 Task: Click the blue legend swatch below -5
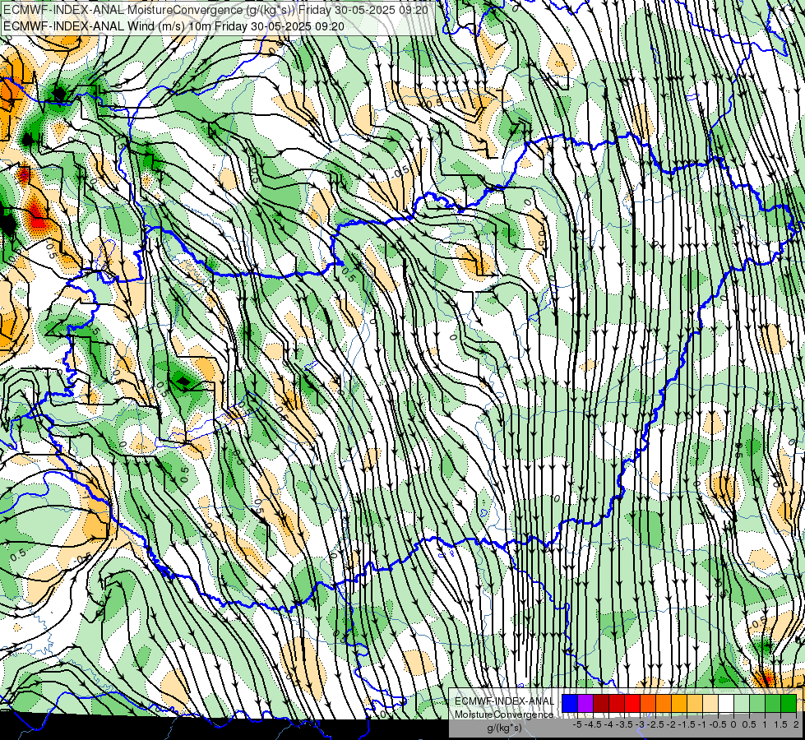click(x=570, y=704)
